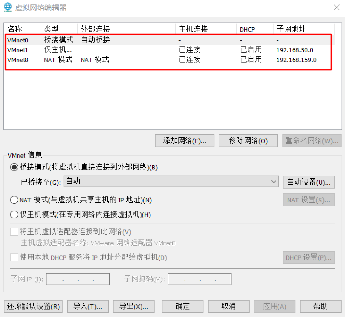The image size is (345, 317).
Task: Select the 桥接模式 radio button
Action: 14,167
